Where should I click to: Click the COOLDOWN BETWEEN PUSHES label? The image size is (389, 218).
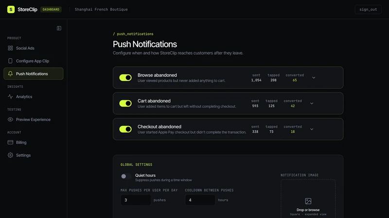click(x=209, y=190)
